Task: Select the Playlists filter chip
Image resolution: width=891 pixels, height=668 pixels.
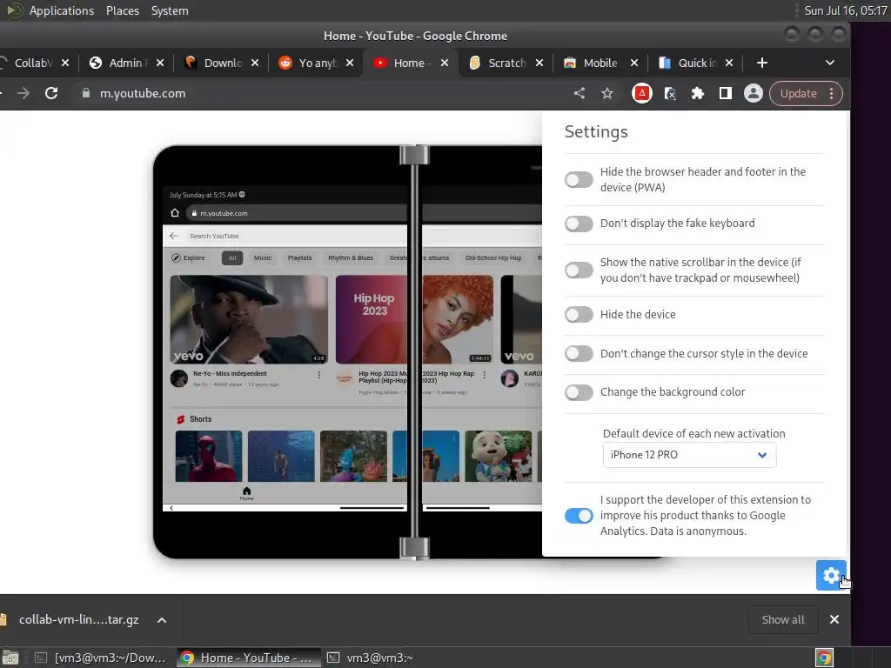Action: pyautogui.click(x=299, y=257)
